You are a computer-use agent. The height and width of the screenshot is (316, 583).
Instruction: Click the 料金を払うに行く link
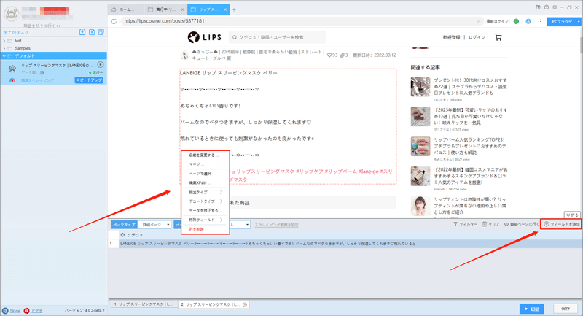pyautogui.click(x=42, y=26)
